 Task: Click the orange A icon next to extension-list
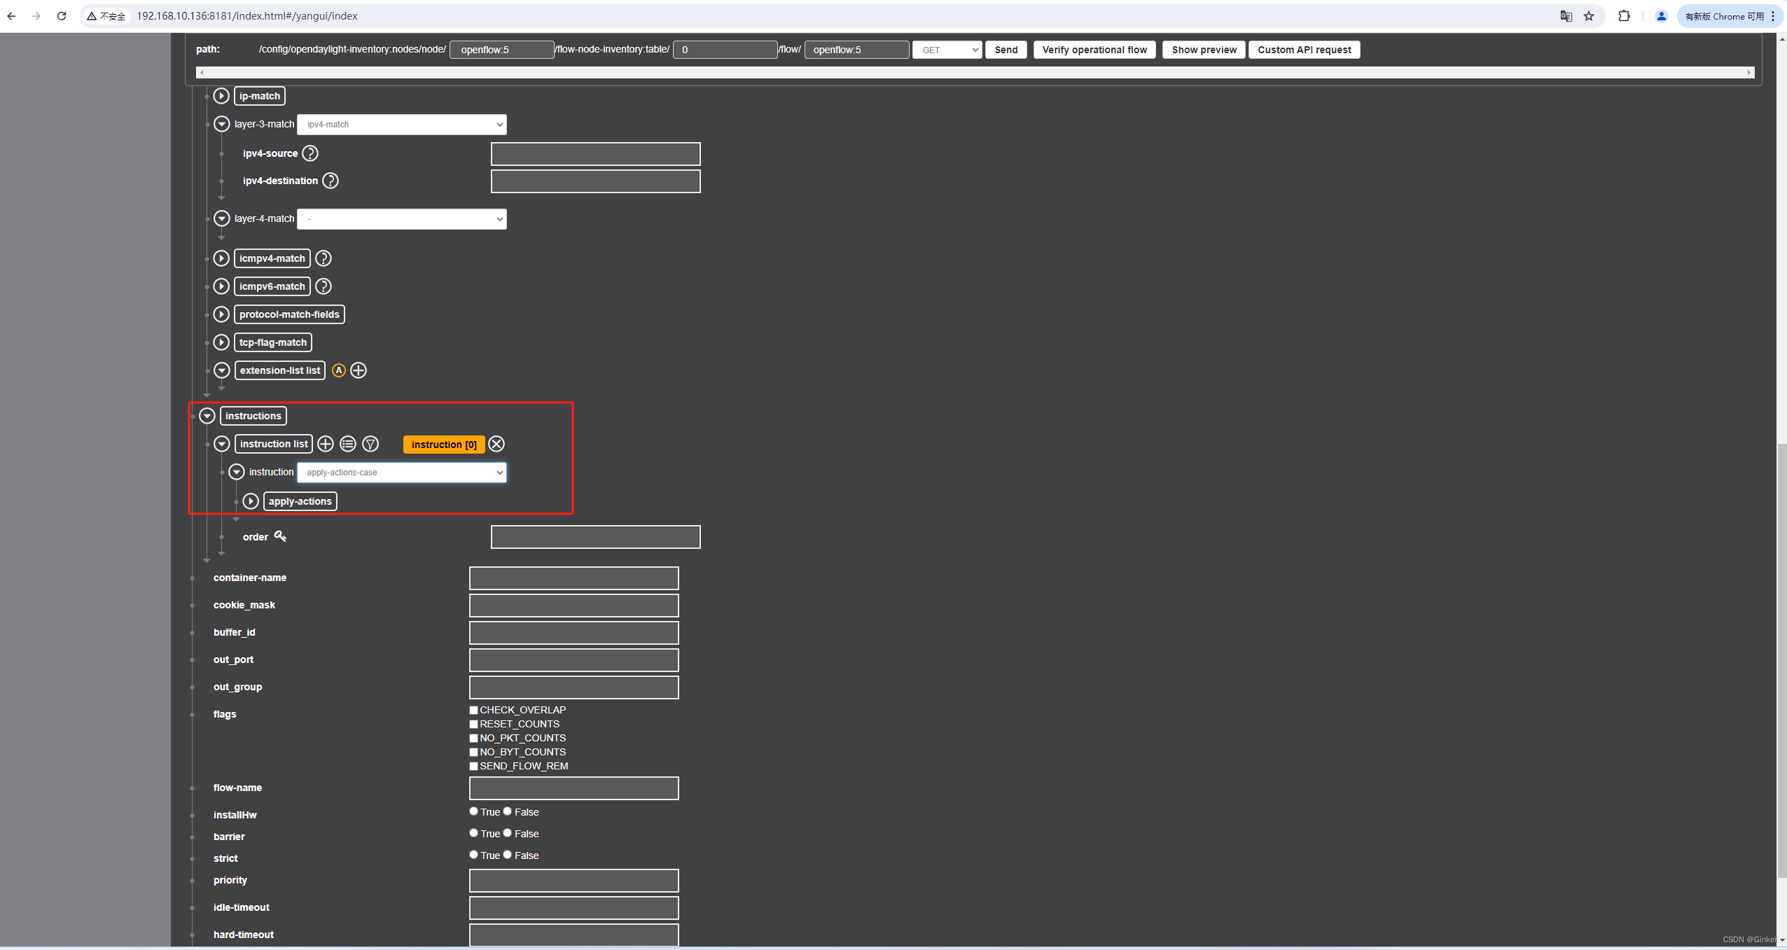coord(339,370)
